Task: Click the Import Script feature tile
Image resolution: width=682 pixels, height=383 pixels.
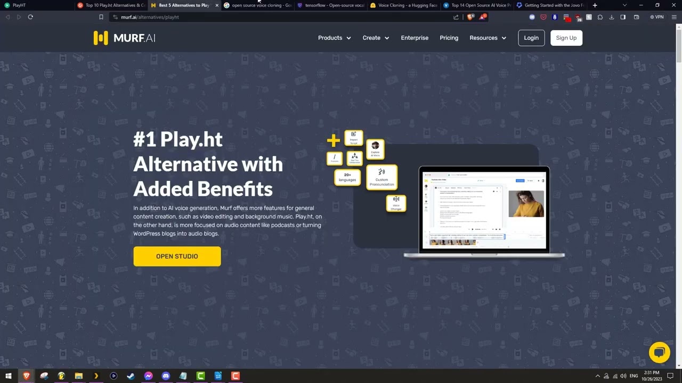Action: coord(353,138)
